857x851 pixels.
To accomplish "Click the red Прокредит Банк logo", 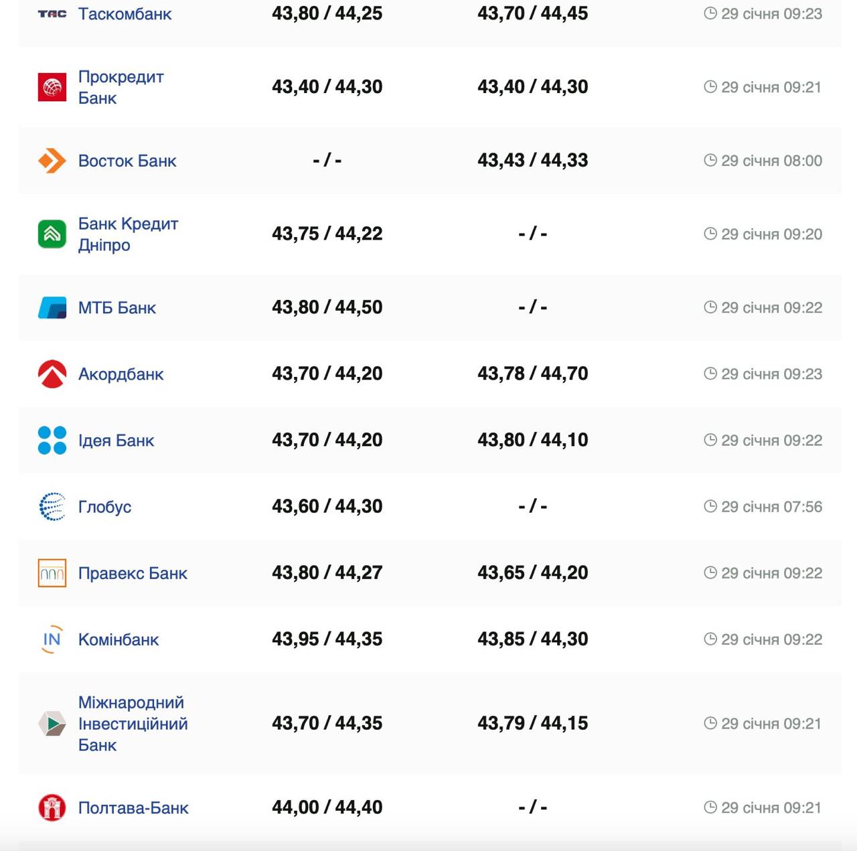I will pos(52,87).
